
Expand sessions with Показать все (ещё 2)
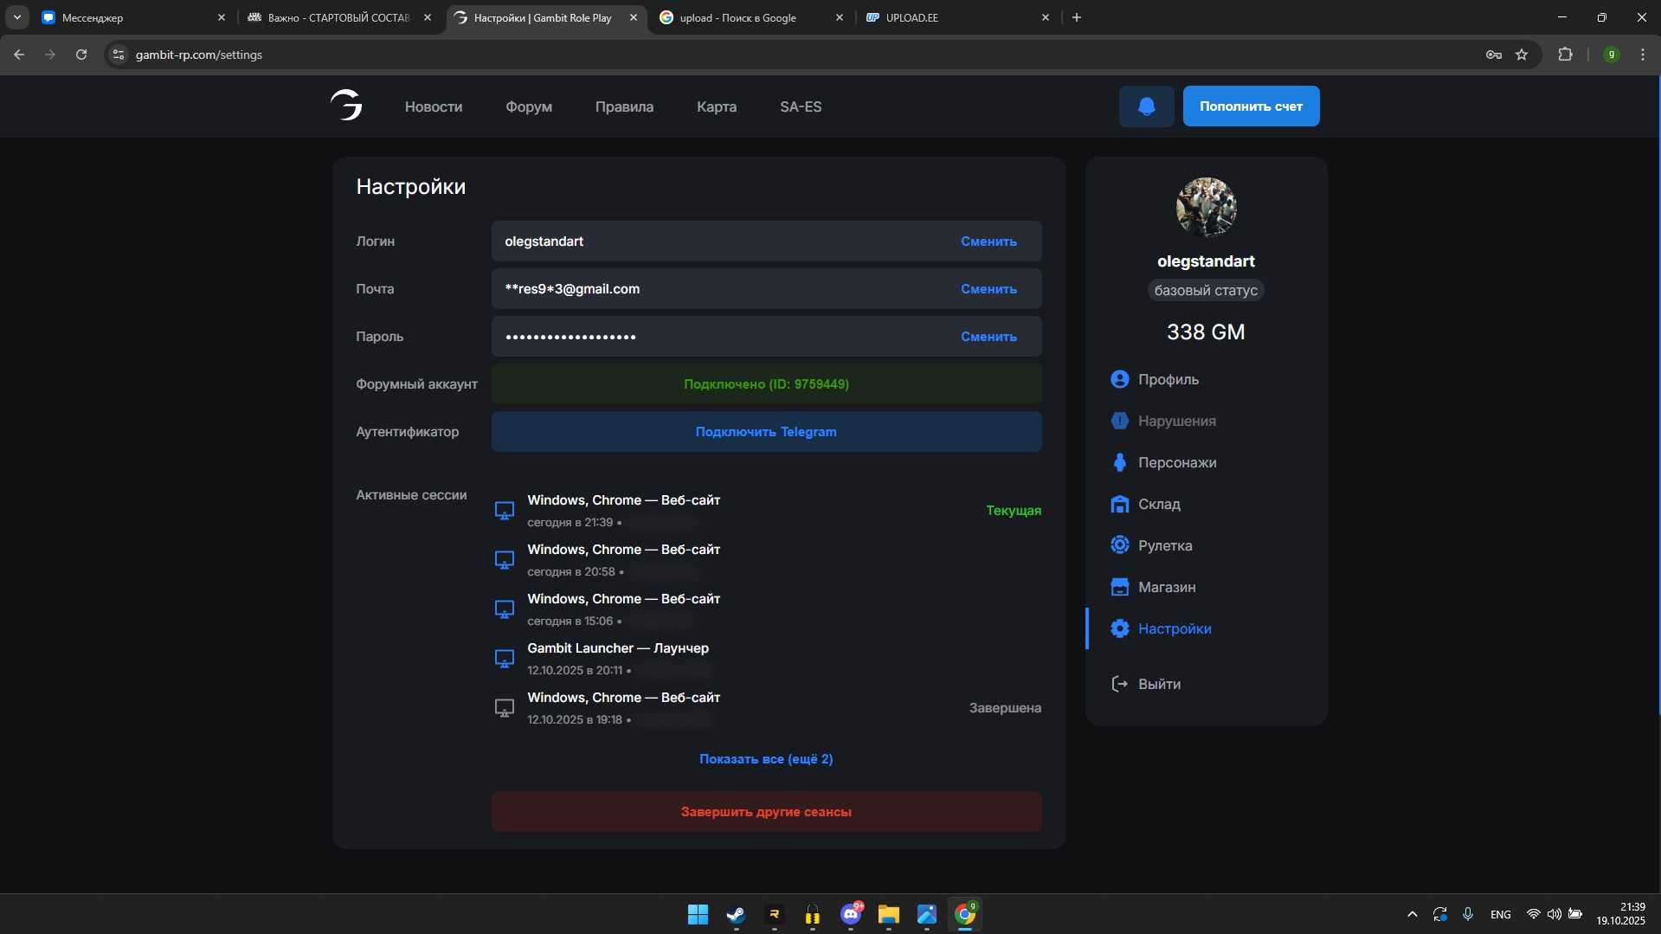click(x=766, y=759)
